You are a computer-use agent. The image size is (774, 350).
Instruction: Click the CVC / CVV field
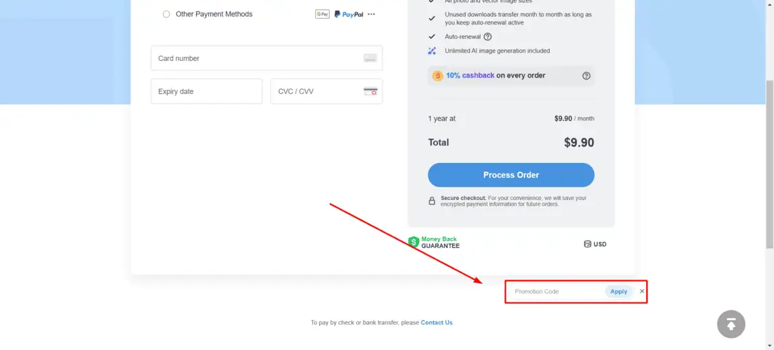pyautogui.click(x=326, y=91)
